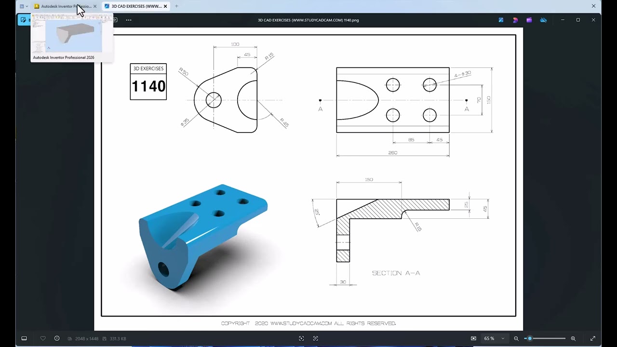
Task: Open the three-dots more options menu
Action: pos(129,20)
